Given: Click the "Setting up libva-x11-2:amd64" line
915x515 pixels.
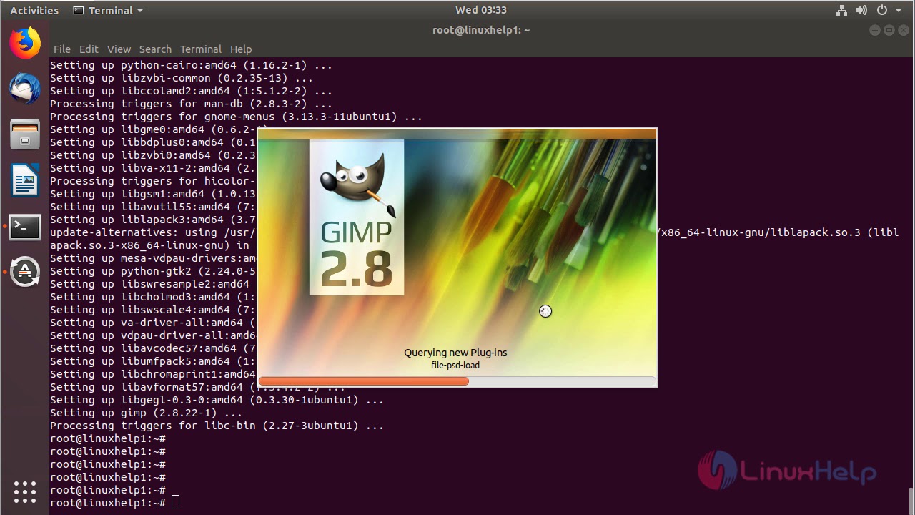Looking at the screenshot, I should [153, 168].
